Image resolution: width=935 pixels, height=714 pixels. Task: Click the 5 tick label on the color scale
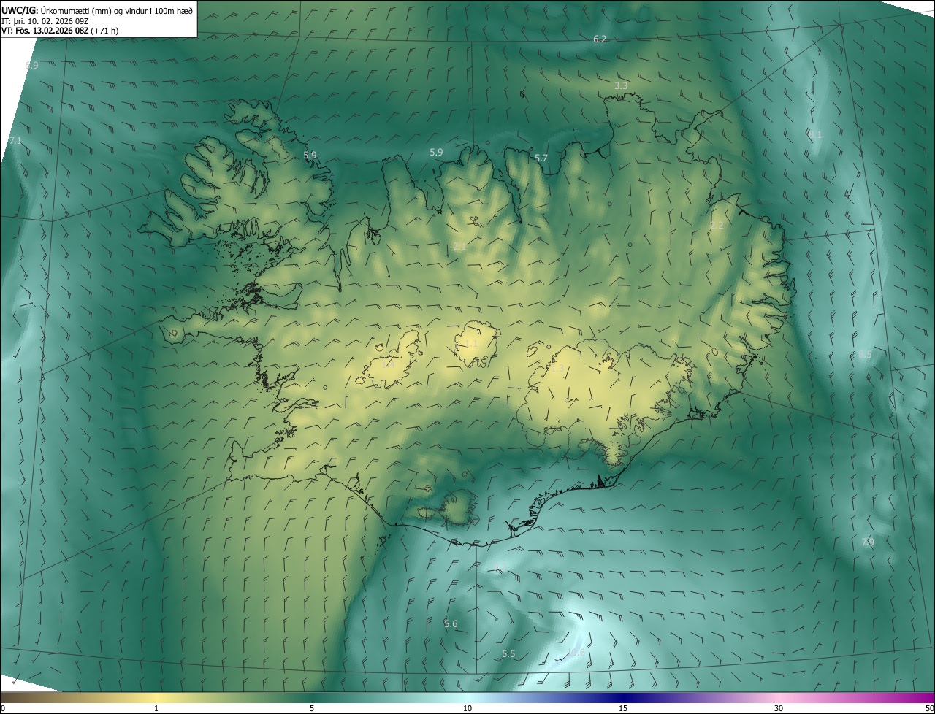click(312, 708)
